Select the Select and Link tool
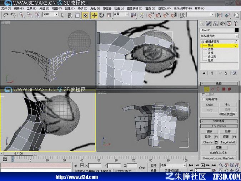The image size is (241, 181). 22,15
